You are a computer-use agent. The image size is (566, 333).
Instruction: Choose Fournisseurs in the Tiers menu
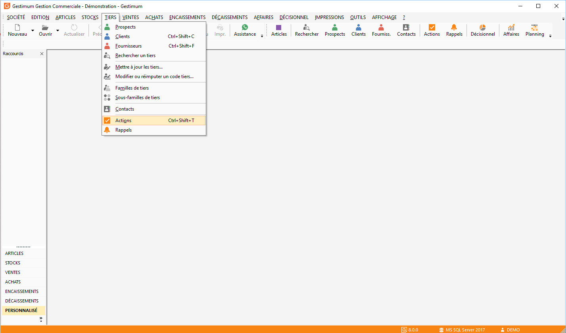tap(154, 46)
